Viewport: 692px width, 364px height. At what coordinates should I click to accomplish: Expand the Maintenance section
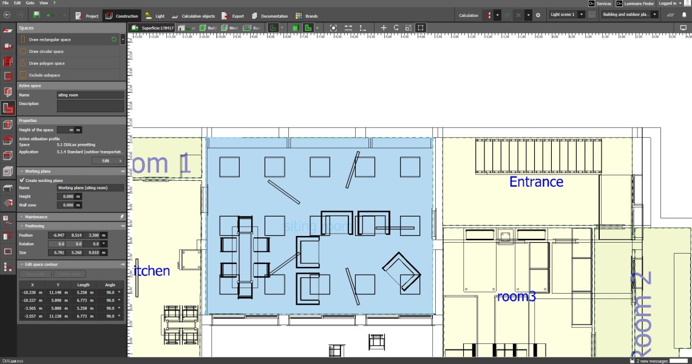click(x=22, y=217)
